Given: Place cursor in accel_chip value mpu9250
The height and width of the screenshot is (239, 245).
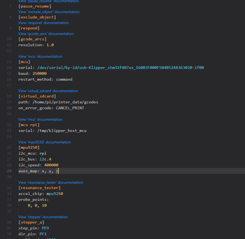Looking at the screenshot, I should (55, 194).
